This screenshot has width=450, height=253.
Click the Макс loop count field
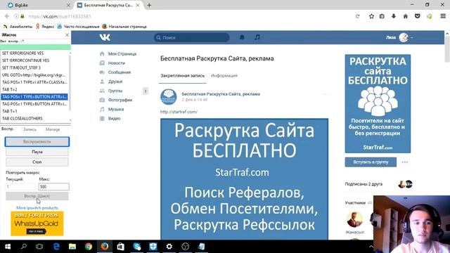pyautogui.click(x=53, y=187)
